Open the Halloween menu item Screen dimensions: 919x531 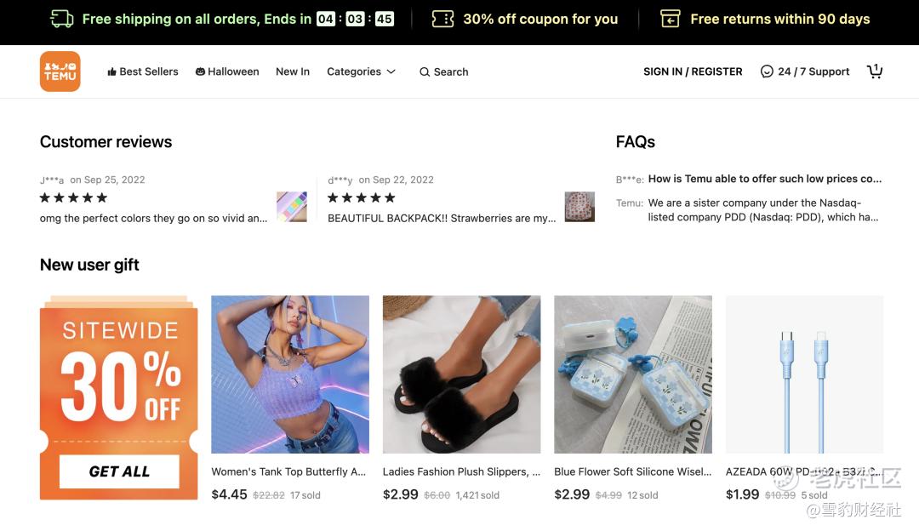(x=227, y=71)
